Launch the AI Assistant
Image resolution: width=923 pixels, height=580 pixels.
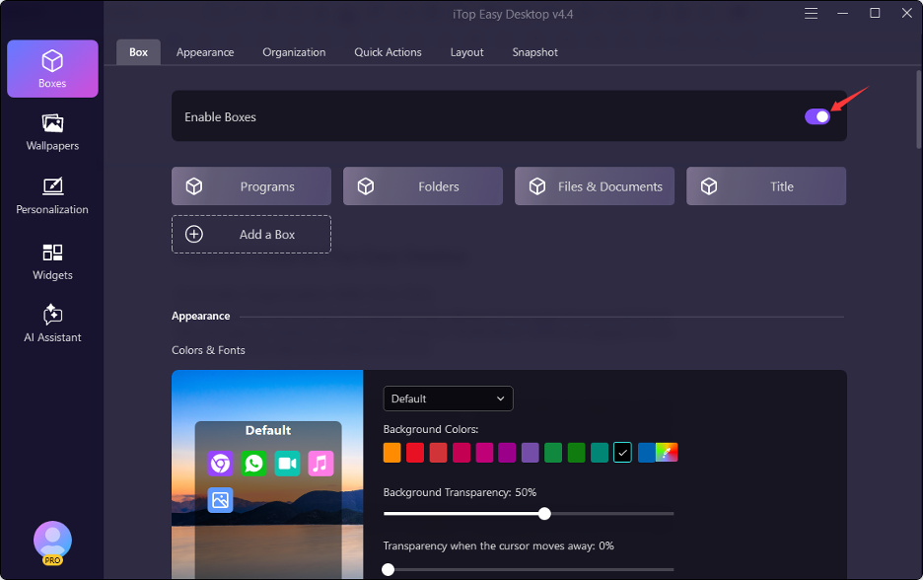pyautogui.click(x=52, y=324)
